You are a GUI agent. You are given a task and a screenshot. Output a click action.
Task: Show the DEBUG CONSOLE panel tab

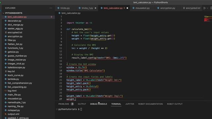coord(99,104)
